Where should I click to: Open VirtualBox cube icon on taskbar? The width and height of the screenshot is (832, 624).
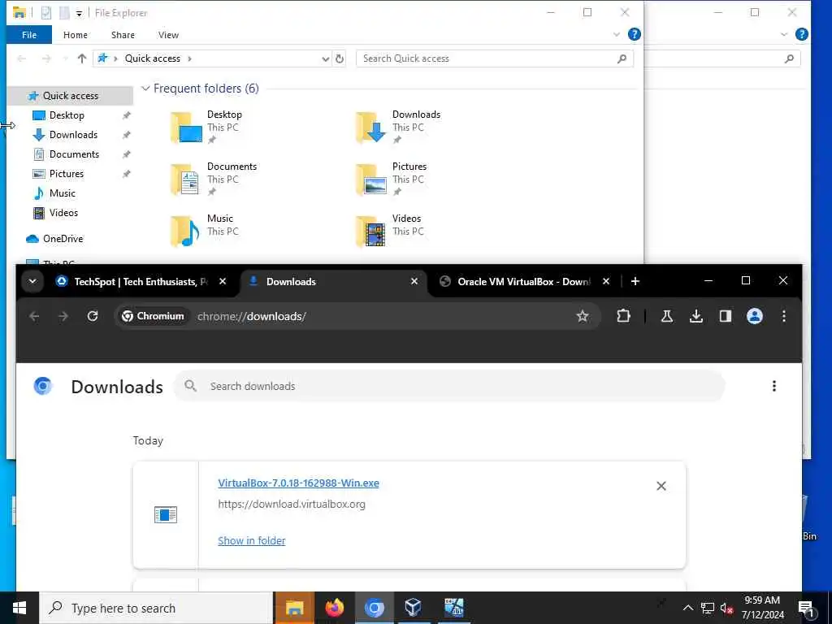413,608
